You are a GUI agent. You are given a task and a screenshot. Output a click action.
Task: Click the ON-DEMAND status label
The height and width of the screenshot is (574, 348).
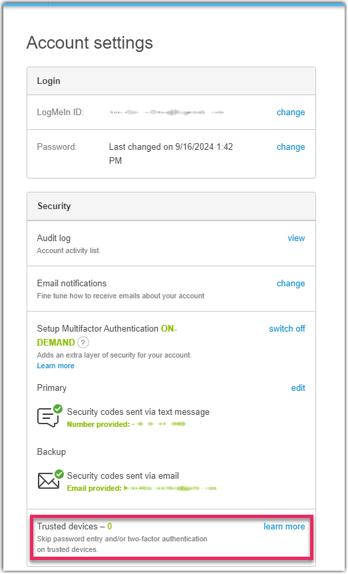click(x=107, y=336)
